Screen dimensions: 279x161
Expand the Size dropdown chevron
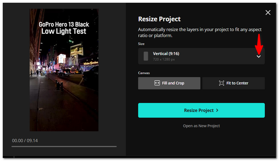tap(258, 57)
